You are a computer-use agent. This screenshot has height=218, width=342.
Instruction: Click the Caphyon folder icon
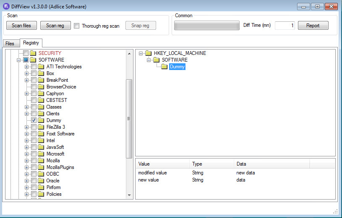click(x=41, y=93)
